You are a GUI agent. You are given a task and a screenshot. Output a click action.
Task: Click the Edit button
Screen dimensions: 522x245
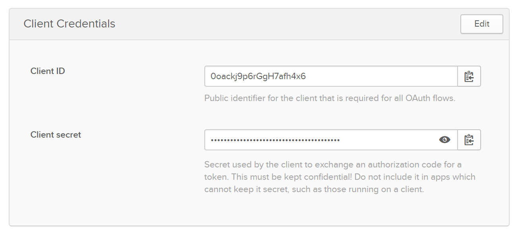coord(481,24)
